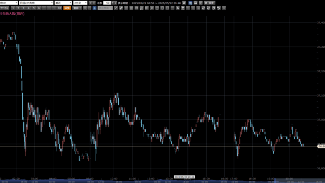Click the 5先物大阪(期近) chart title
The image size is (325, 183).
tap(12, 14)
